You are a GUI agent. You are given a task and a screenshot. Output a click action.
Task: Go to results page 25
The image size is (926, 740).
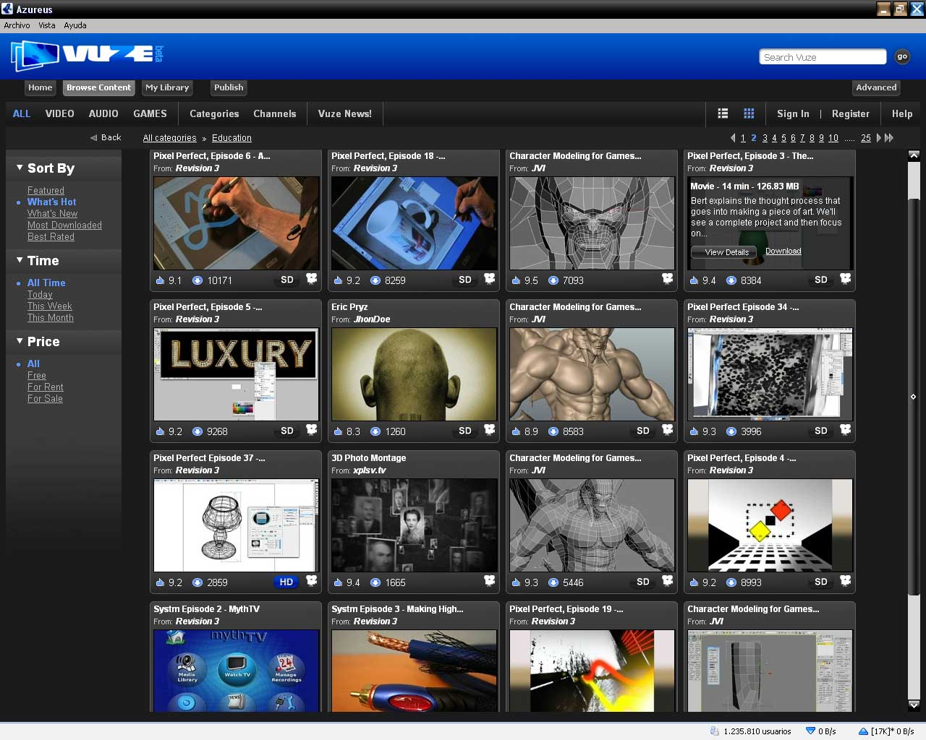pyautogui.click(x=866, y=138)
